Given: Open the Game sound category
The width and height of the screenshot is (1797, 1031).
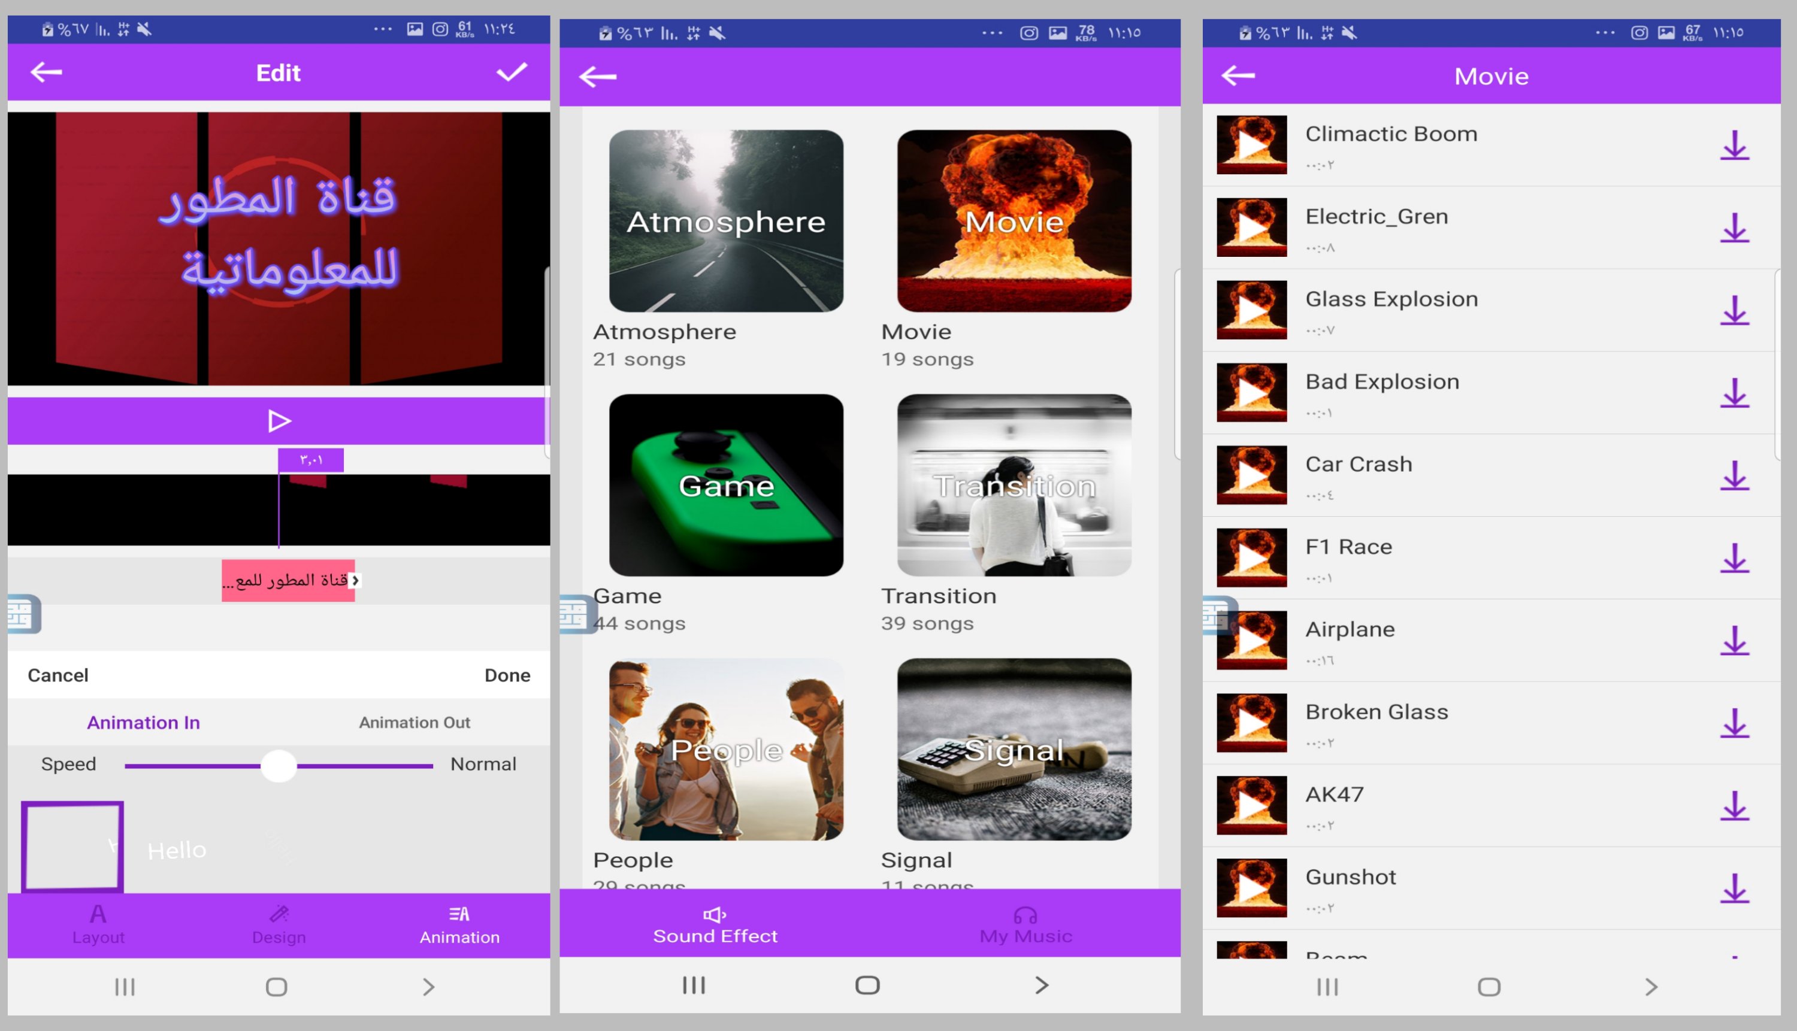Looking at the screenshot, I should (726, 485).
